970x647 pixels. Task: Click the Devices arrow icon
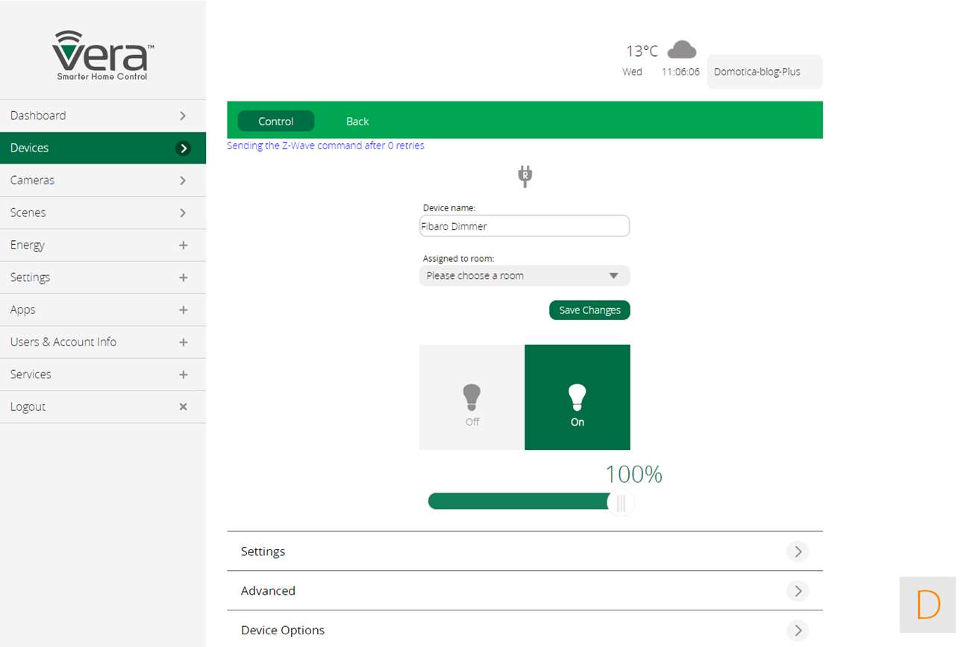click(183, 149)
